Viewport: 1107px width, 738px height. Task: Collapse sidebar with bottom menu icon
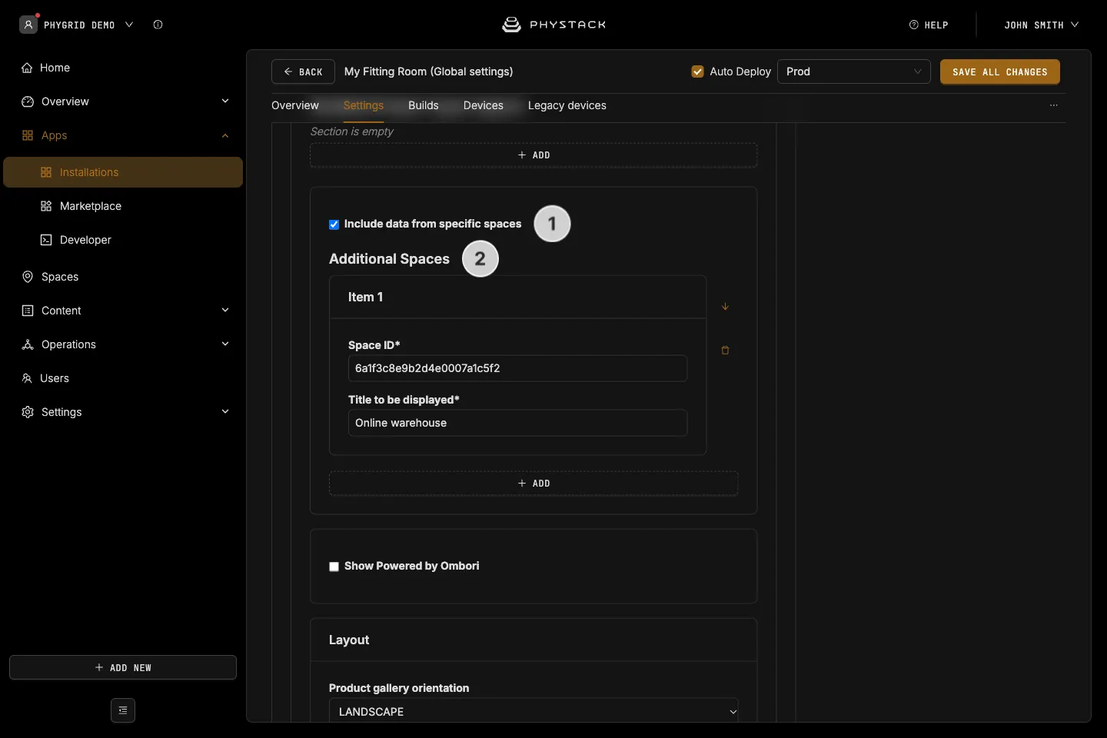point(123,710)
